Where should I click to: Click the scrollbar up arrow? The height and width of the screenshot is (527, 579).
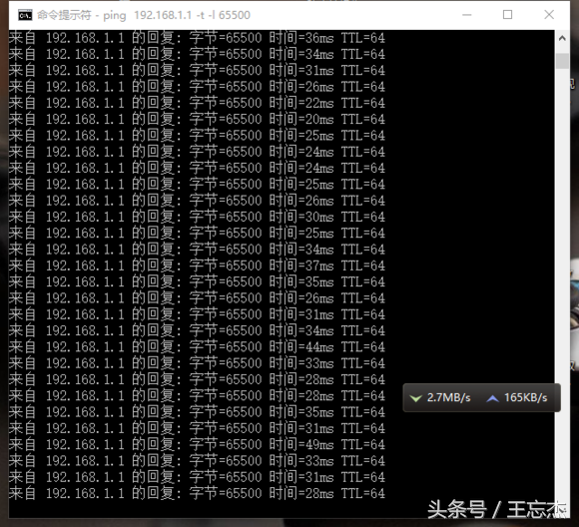tap(562, 38)
